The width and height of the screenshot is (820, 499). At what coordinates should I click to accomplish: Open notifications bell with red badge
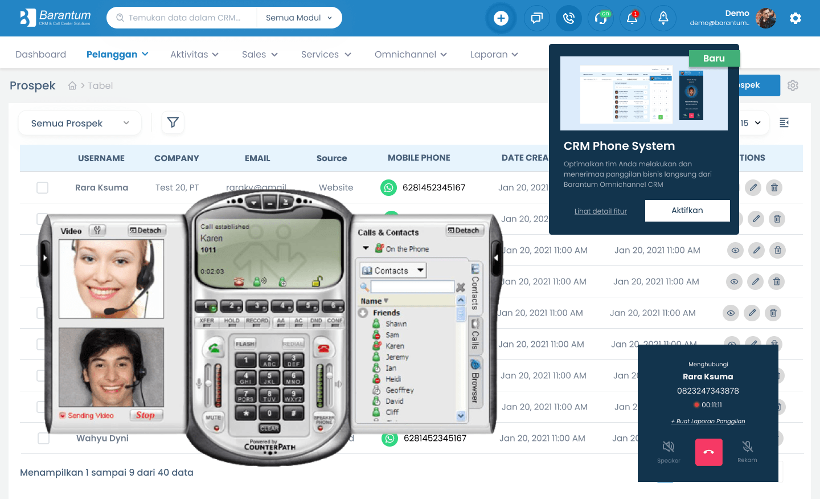click(632, 18)
